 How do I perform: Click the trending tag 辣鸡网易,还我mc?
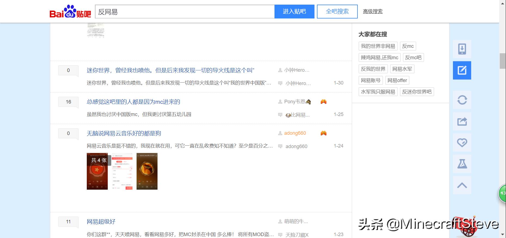tap(379, 58)
